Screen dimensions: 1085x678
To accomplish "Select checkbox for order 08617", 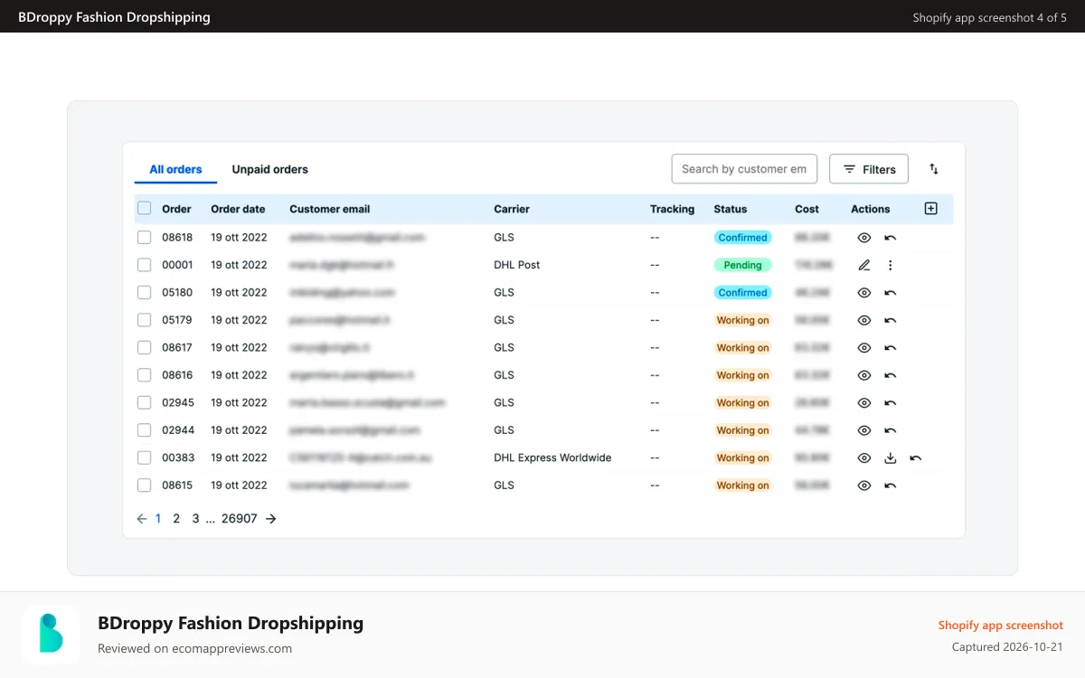I will click(x=145, y=348).
